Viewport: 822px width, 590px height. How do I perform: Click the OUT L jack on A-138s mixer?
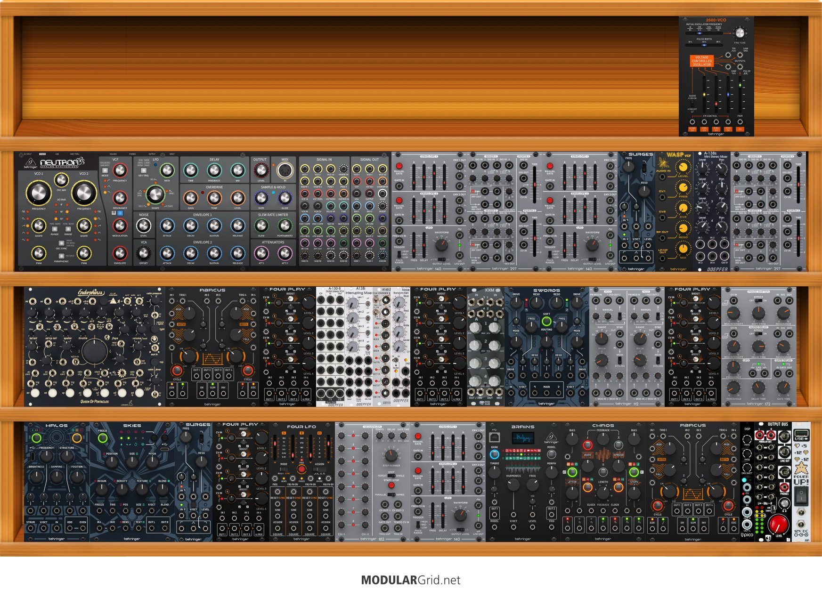(724, 245)
